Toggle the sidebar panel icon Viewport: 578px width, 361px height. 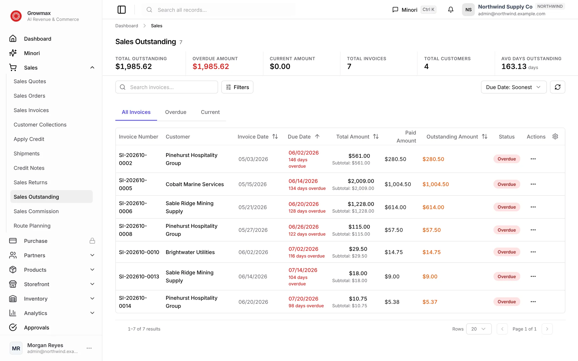tap(121, 10)
